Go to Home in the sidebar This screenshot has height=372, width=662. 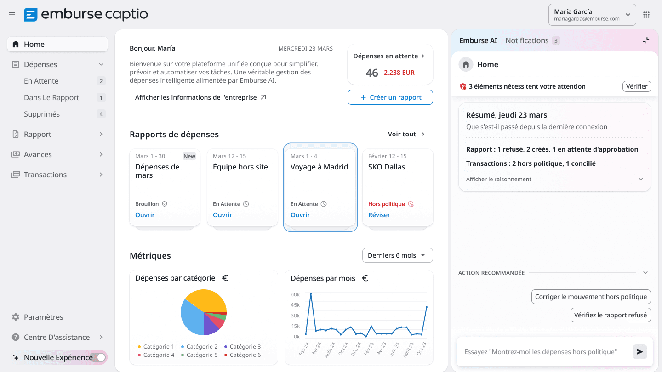click(57, 44)
